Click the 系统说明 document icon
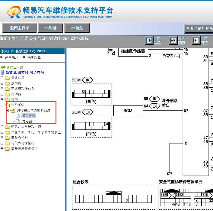Image resolution: width=213 pixels, height=211 pixels. 18,116
